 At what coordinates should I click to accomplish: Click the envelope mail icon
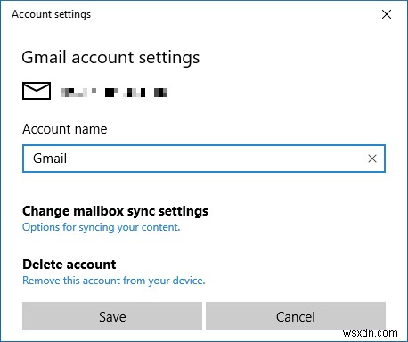[37, 91]
